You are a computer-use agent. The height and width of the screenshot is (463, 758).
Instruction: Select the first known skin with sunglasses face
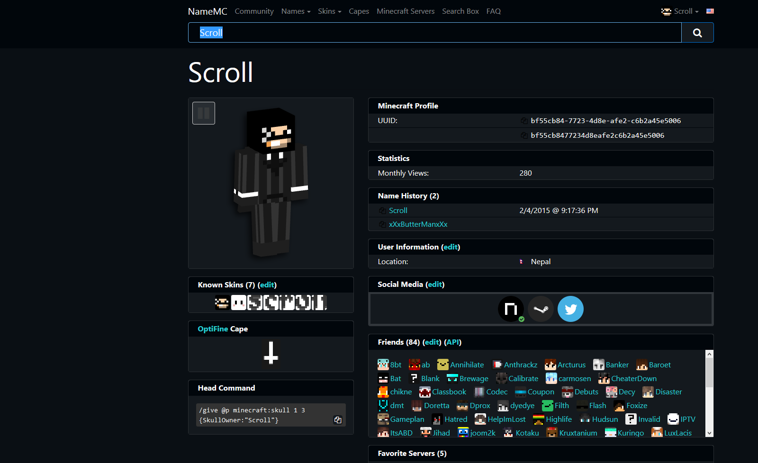[222, 303]
